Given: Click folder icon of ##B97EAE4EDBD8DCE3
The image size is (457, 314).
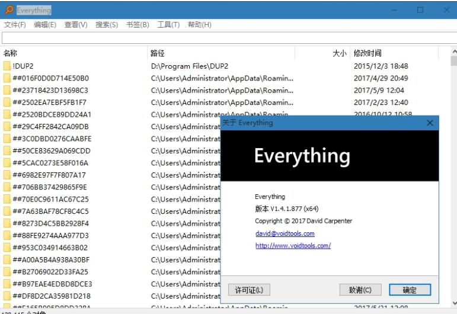Looking at the screenshot, I should pos(7,284).
